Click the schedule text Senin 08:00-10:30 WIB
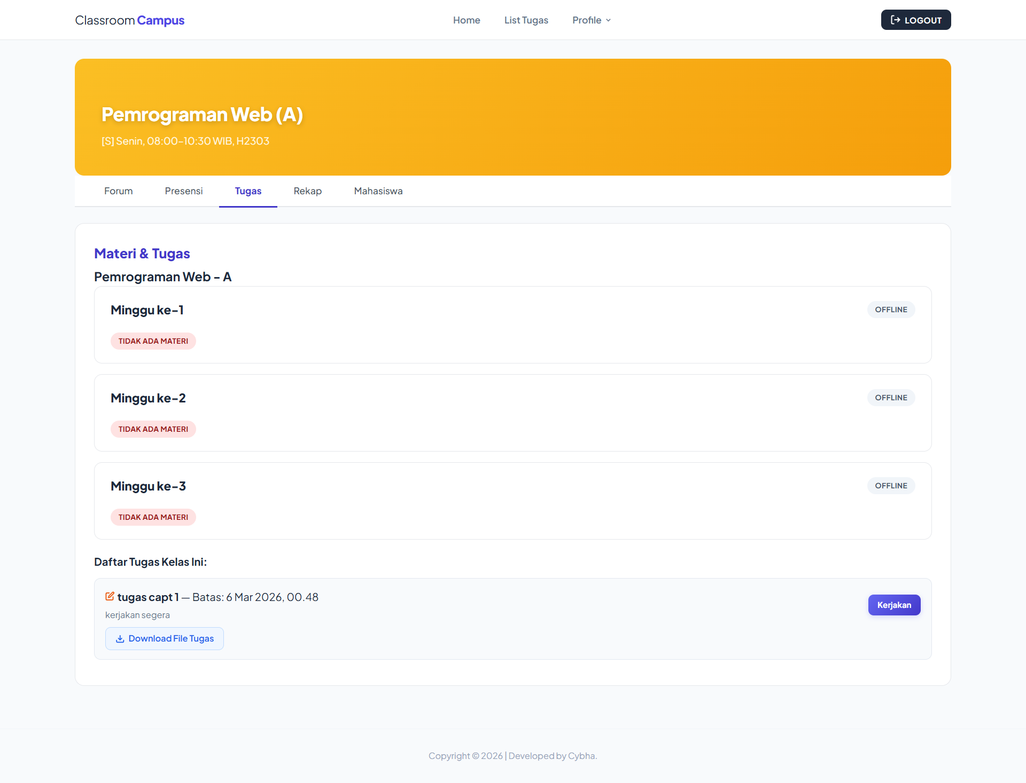 tap(185, 141)
